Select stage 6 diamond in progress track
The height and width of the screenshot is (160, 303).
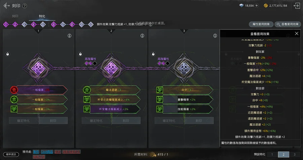(54, 24)
